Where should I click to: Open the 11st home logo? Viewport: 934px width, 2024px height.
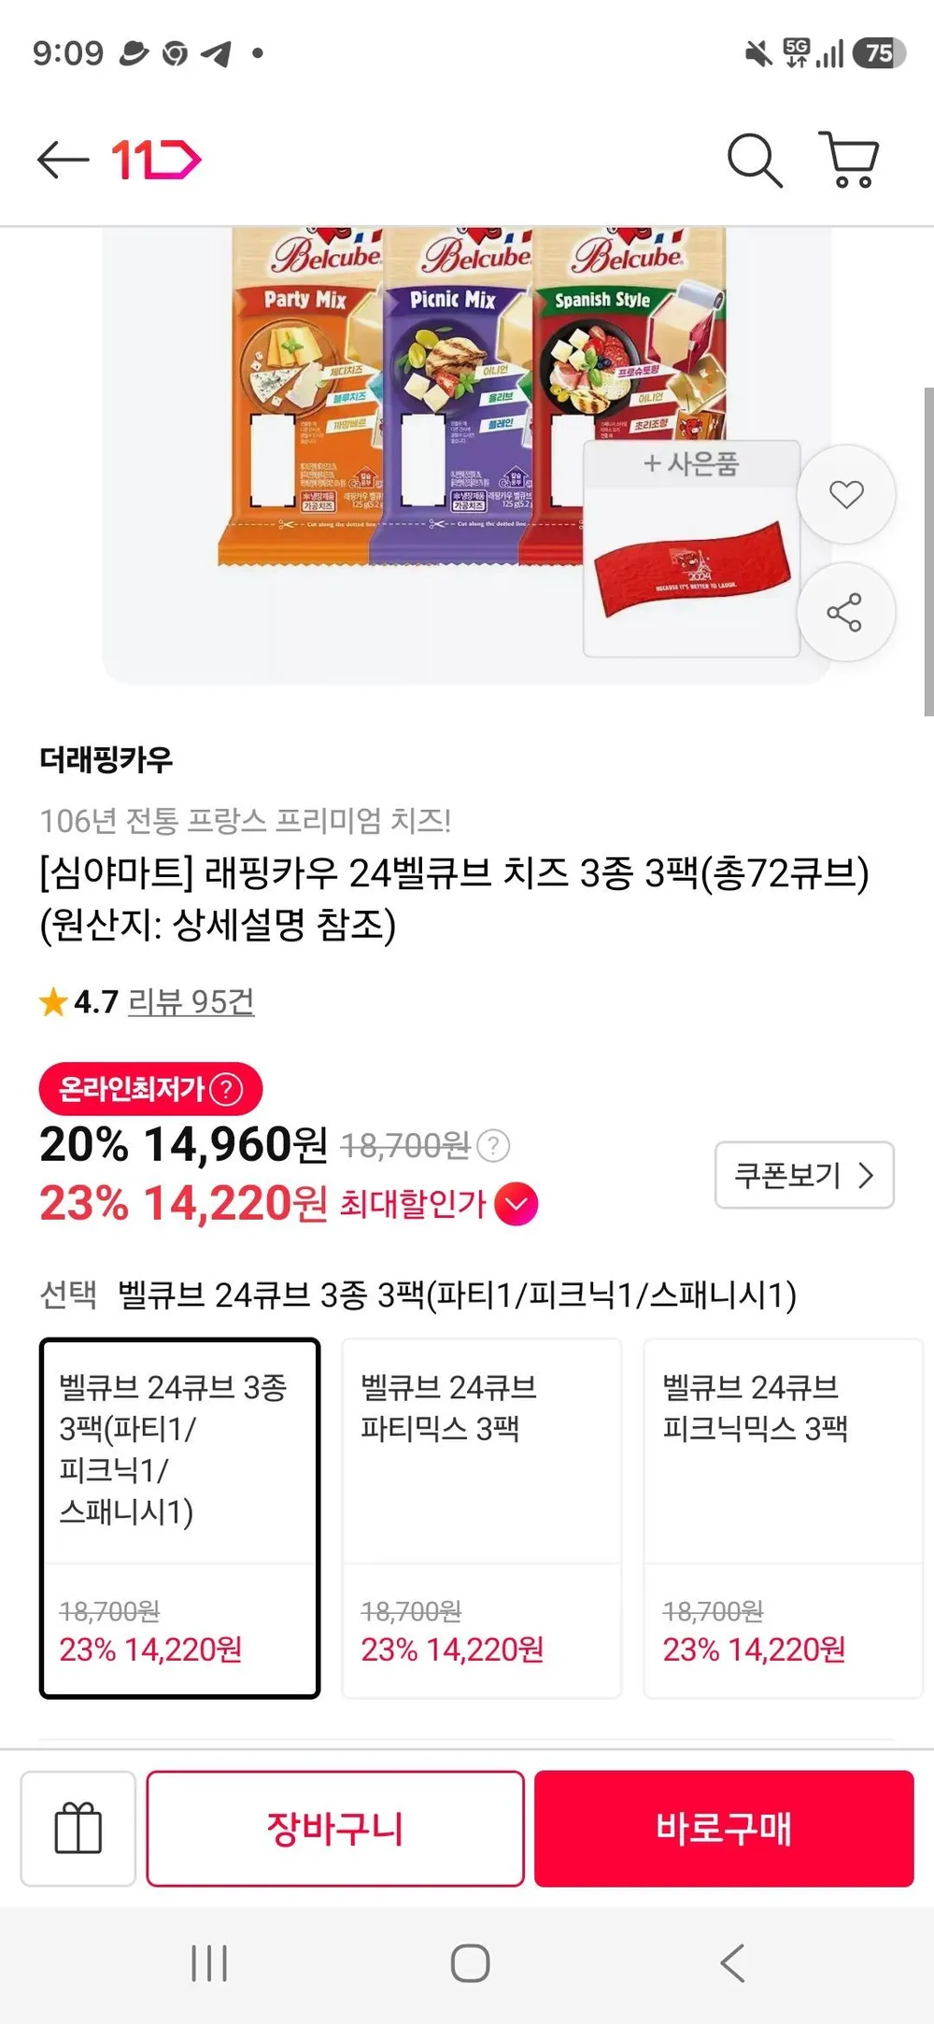[x=156, y=160]
